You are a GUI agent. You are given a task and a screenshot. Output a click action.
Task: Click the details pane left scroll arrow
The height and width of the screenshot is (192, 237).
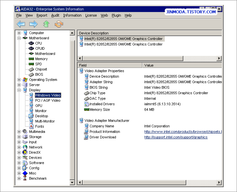80,183
